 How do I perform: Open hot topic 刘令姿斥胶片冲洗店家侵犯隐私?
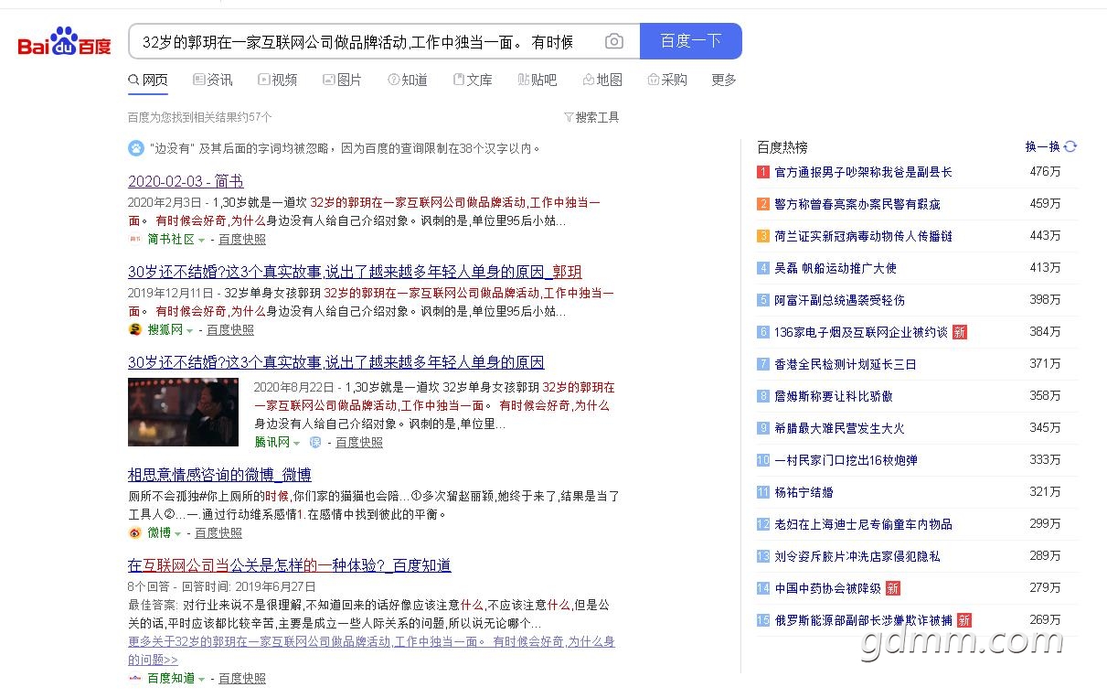coord(857,556)
